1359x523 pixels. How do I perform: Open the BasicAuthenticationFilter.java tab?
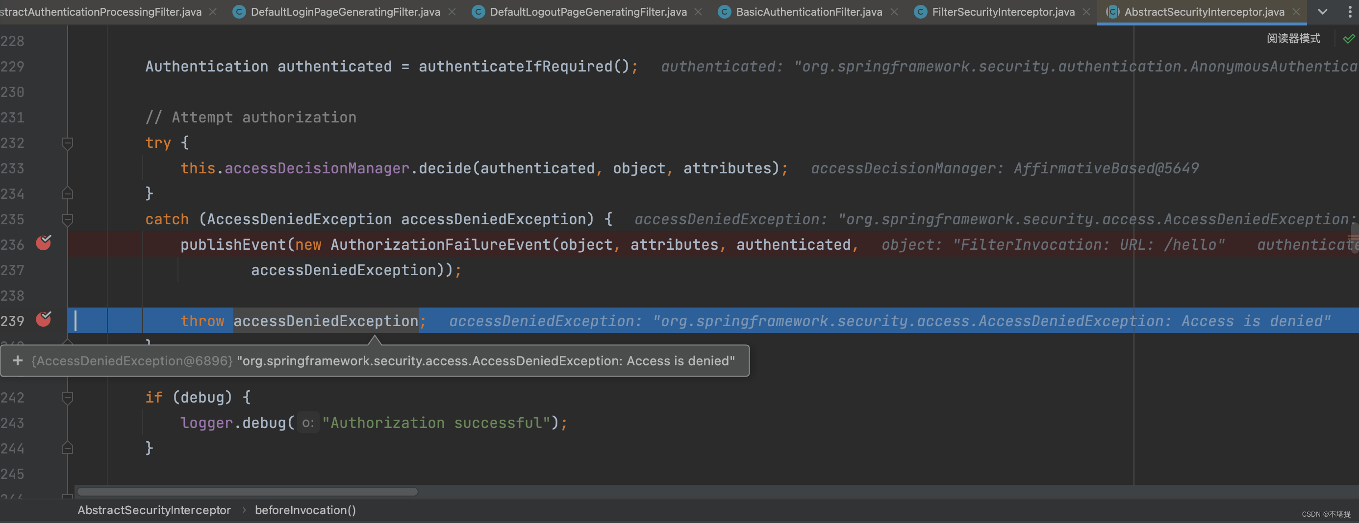809,12
